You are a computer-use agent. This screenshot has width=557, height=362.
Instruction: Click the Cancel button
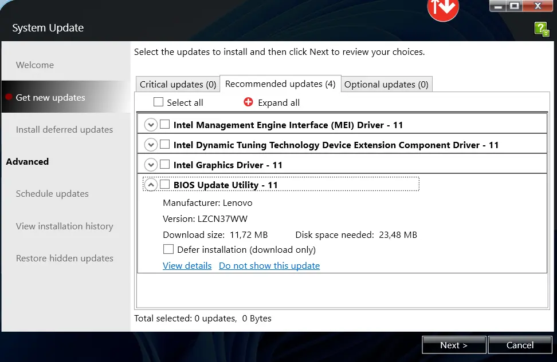point(520,345)
